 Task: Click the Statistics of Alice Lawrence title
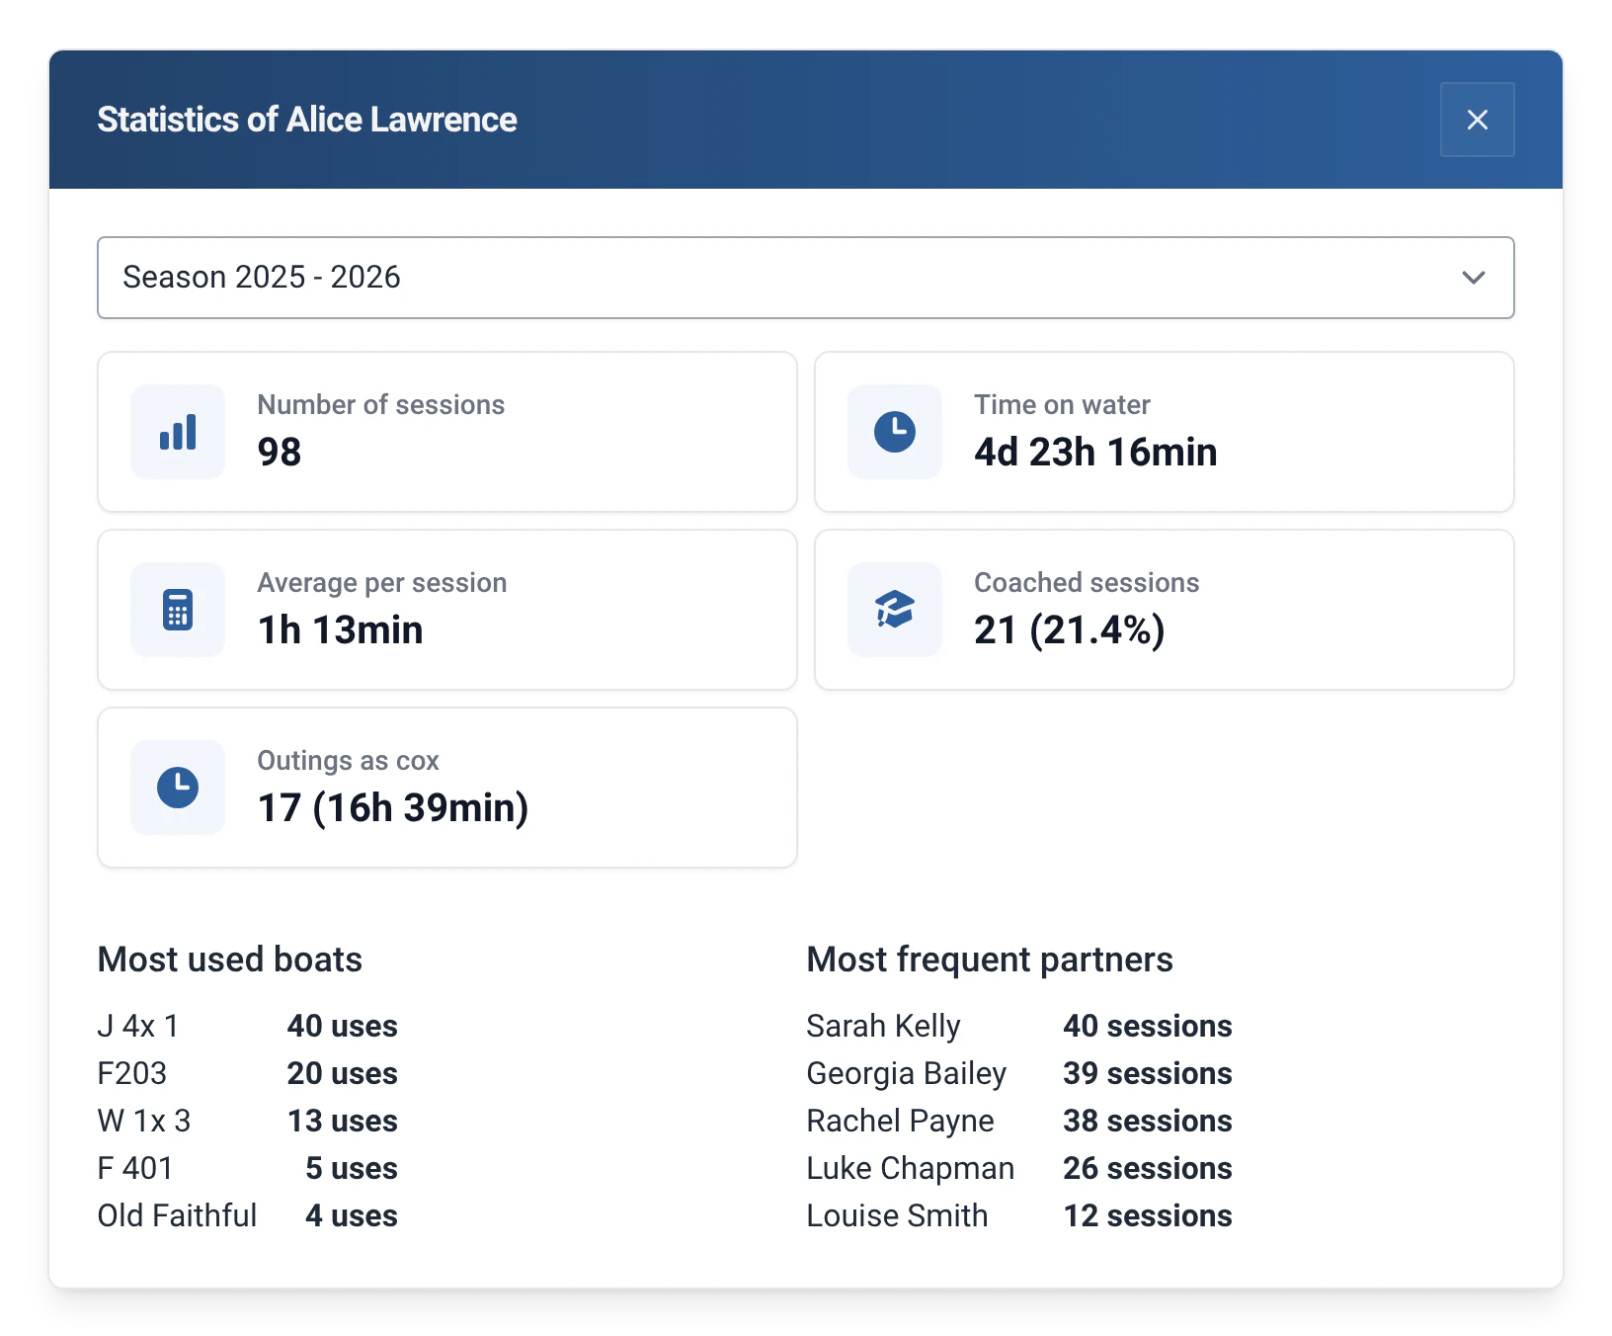tap(307, 120)
